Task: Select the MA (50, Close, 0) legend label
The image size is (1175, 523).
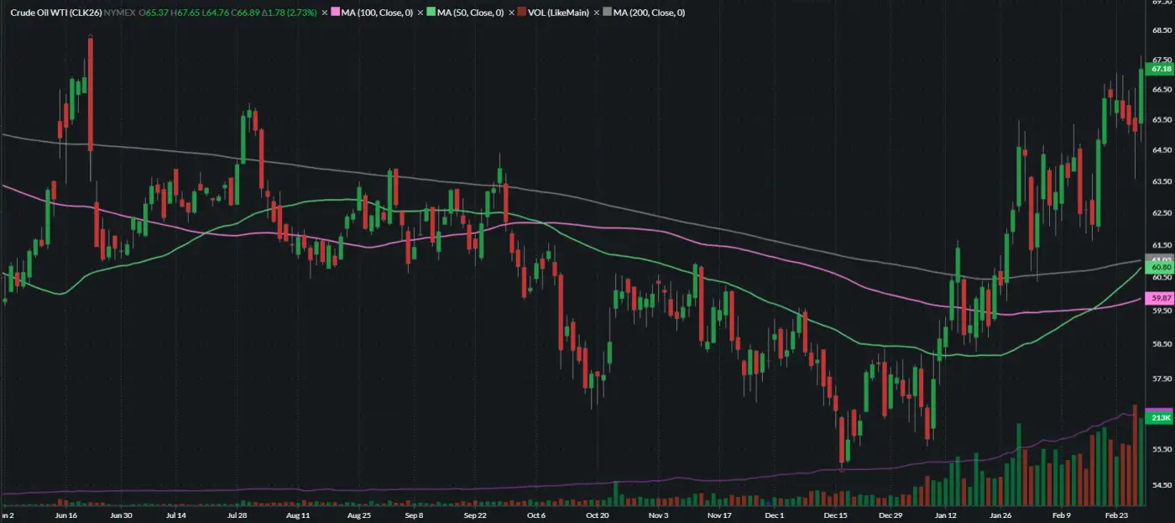Action: click(x=470, y=13)
